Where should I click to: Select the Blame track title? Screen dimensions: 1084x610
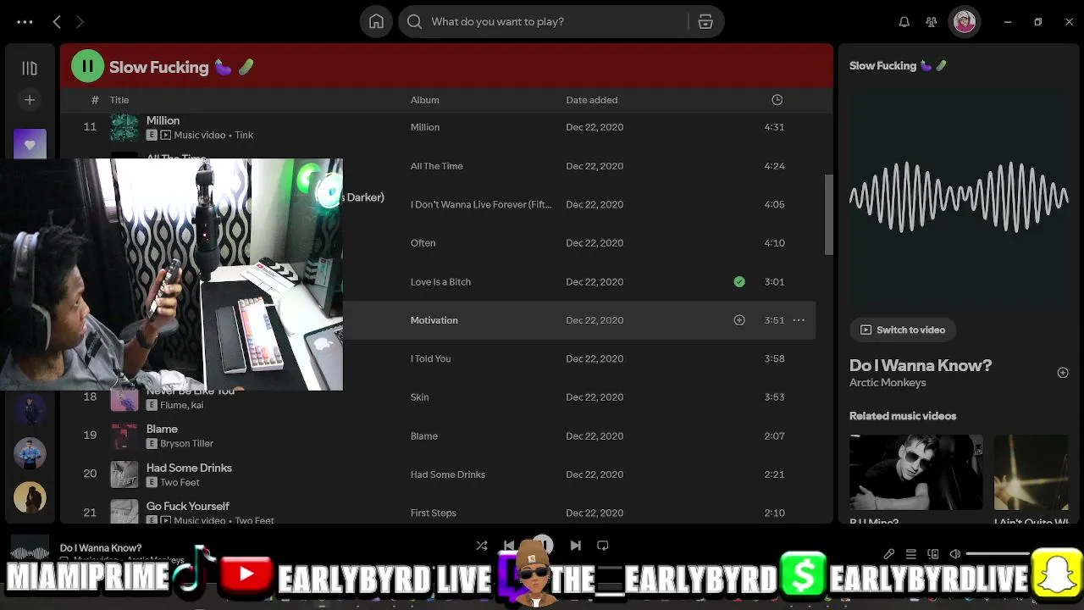[x=162, y=429]
